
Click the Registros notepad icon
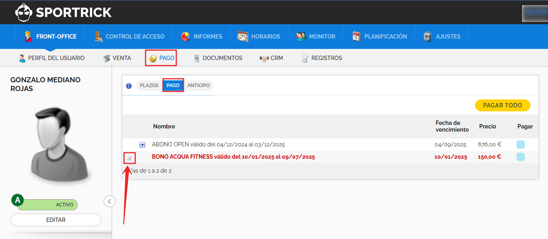tap(305, 58)
